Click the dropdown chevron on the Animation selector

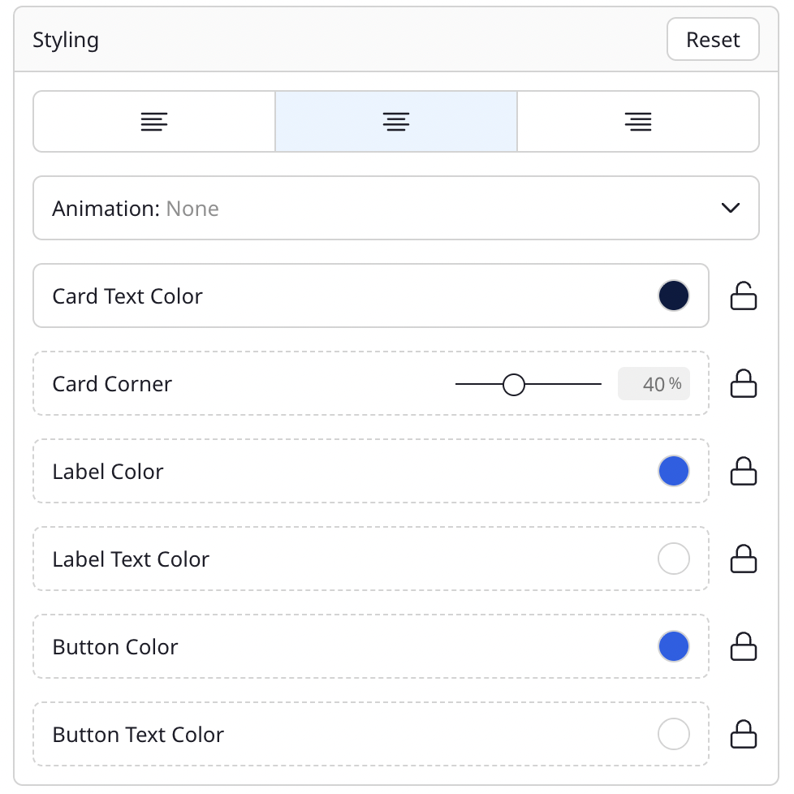coord(730,208)
